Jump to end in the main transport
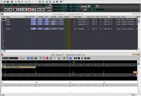 (43, 9)
